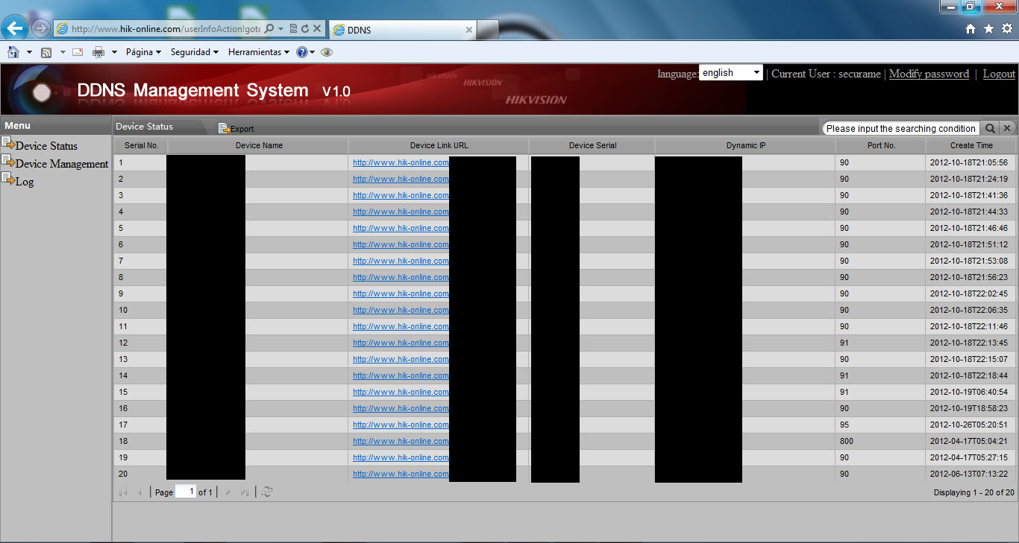The height and width of the screenshot is (543, 1019).
Task: Expand the RSS feeds dropdown arrow
Action: click(63, 52)
